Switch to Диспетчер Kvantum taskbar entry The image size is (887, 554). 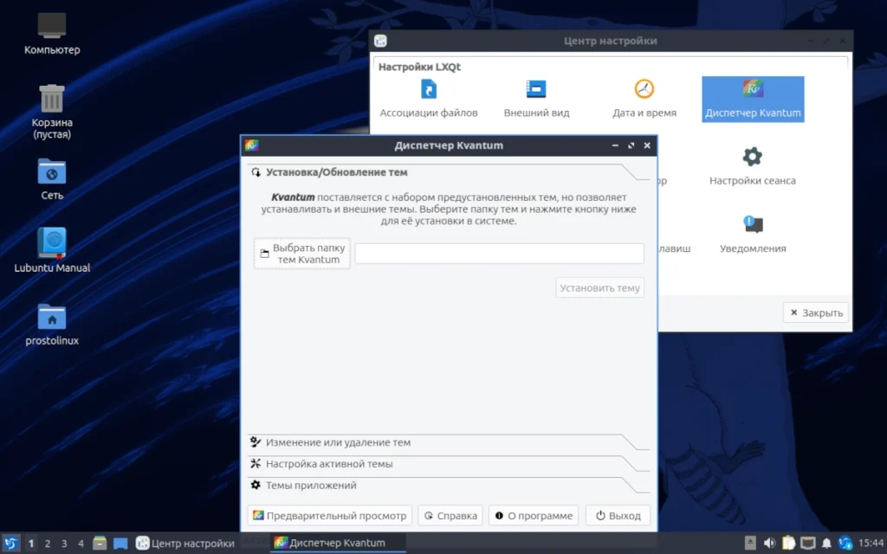[x=338, y=544]
